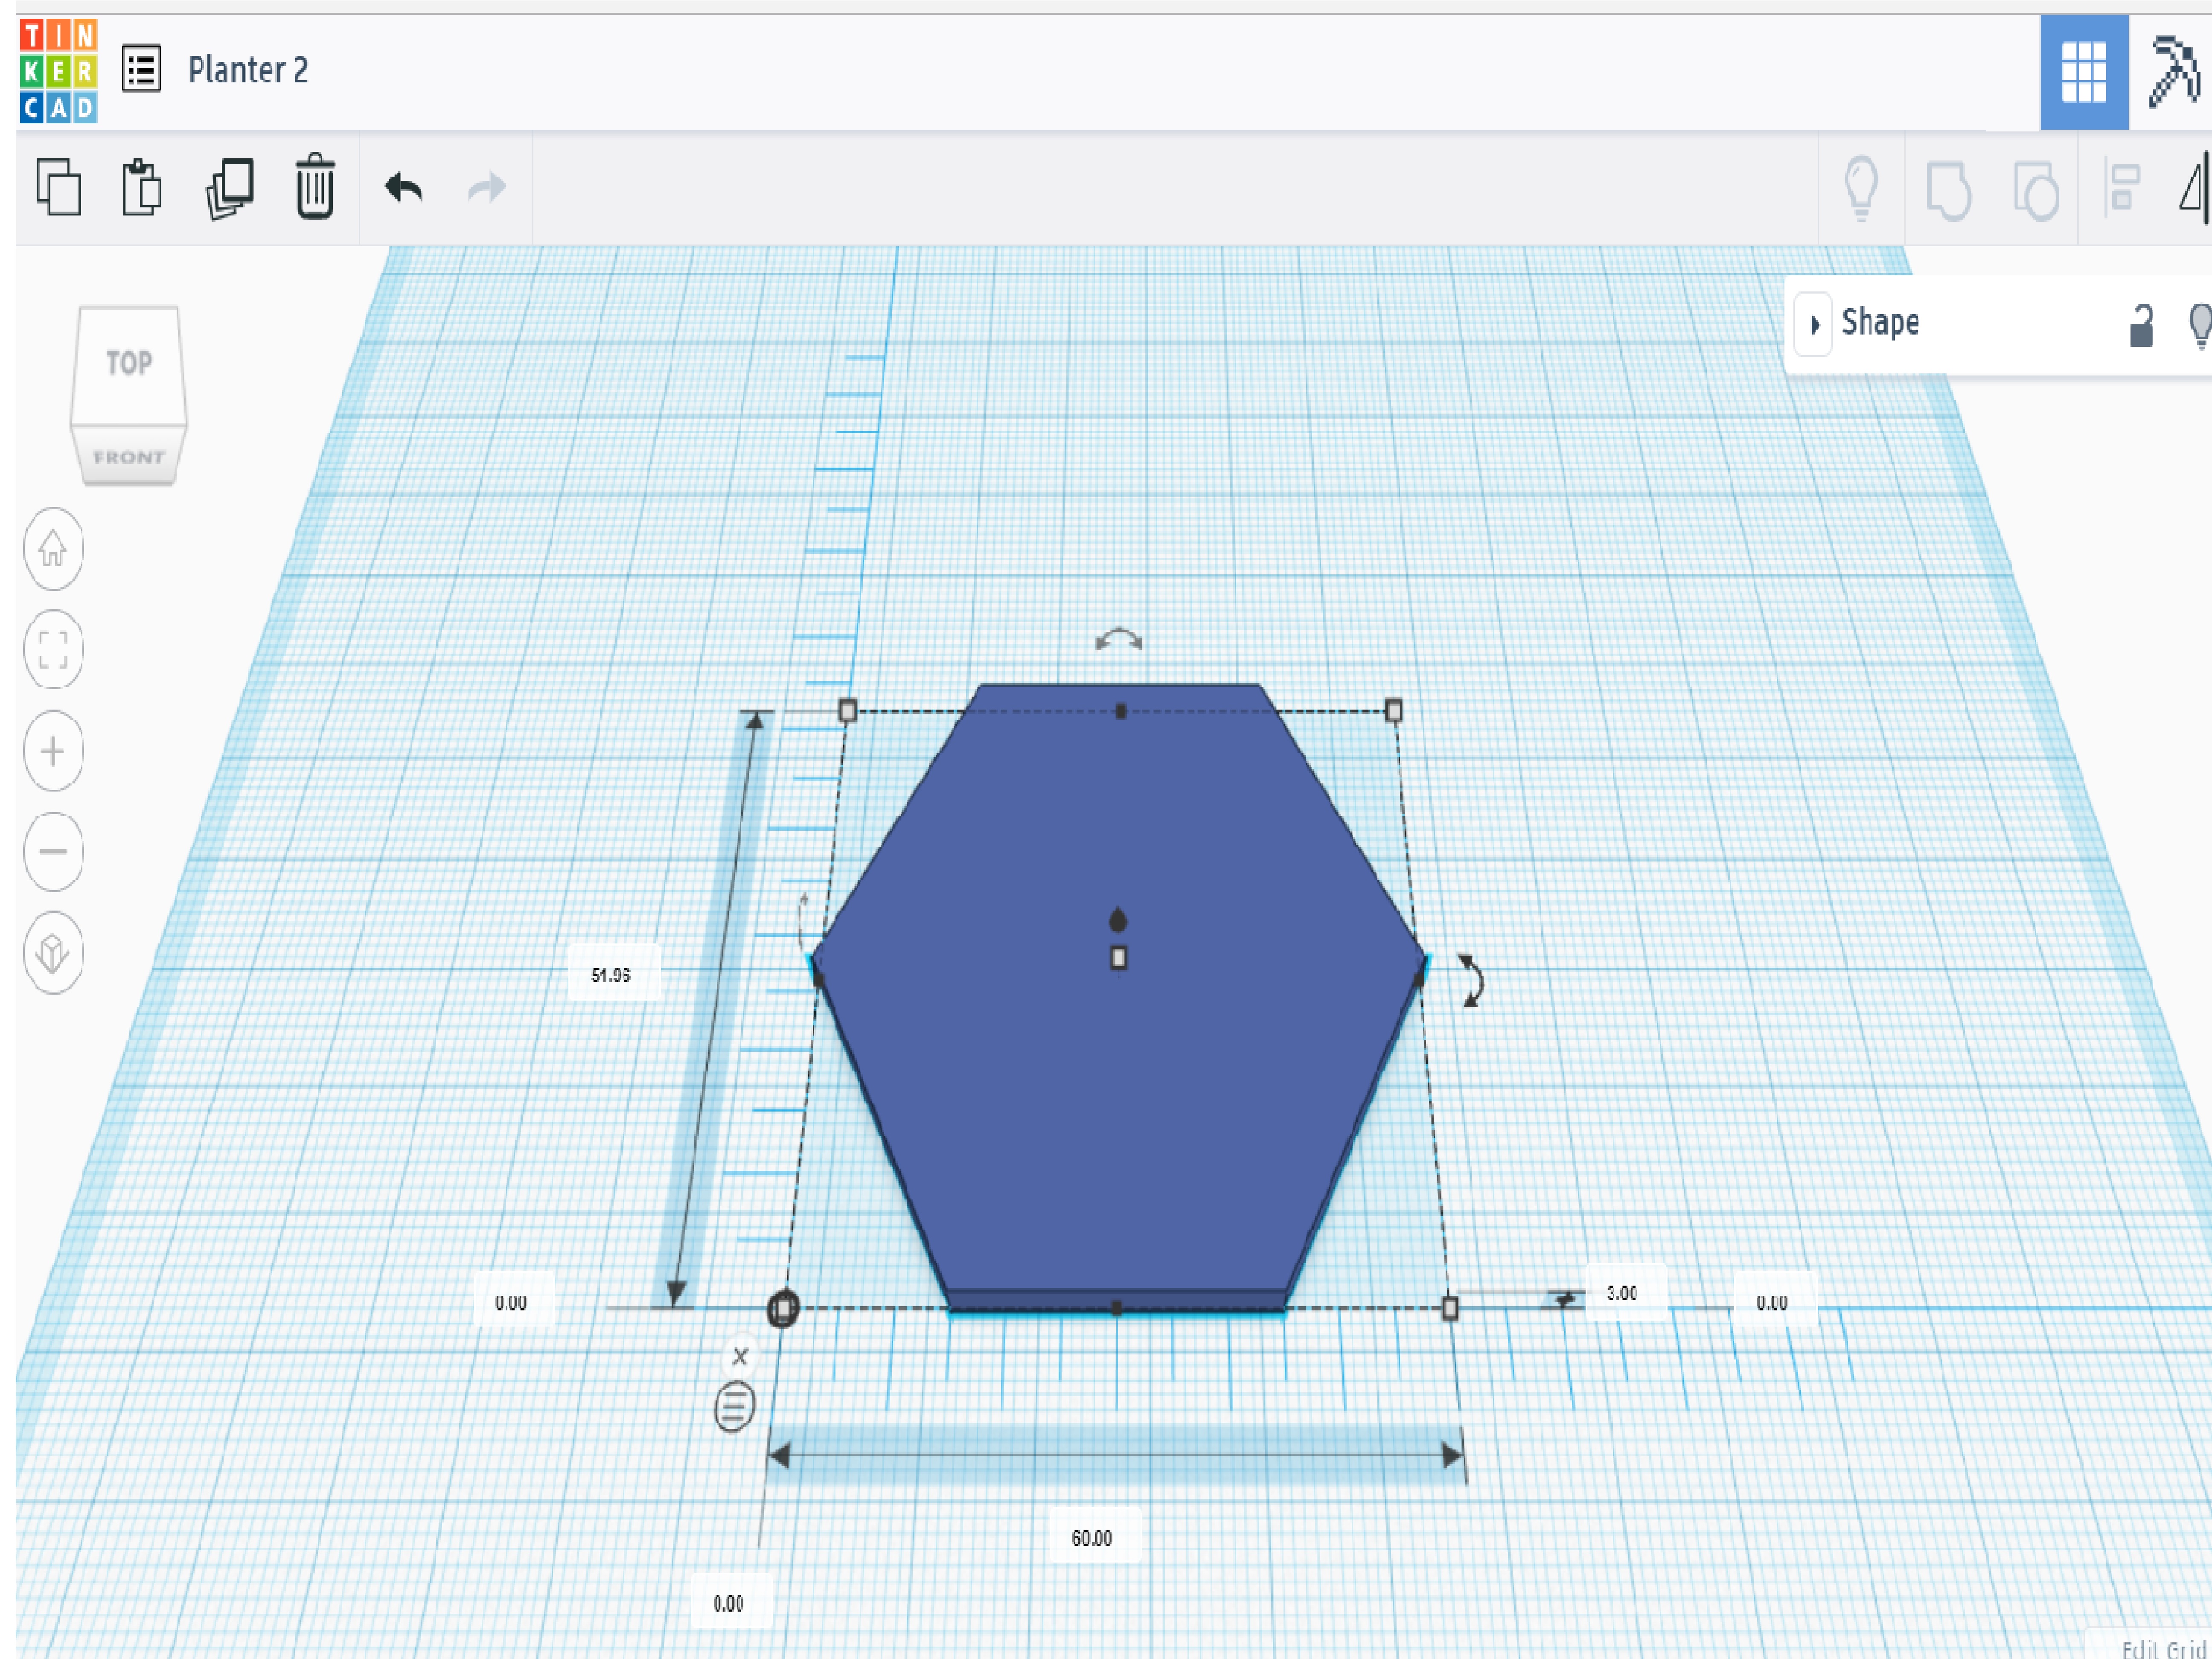Click the top-left corner resize handle
Image resolution: width=2212 pixels, height=1659 pixels.
click(847, 711)
